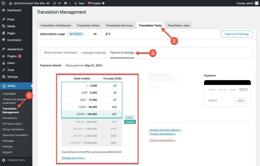Open Translation Management submenu item
260x166 pixels.
pyautogui.click(x=11, y=110)
